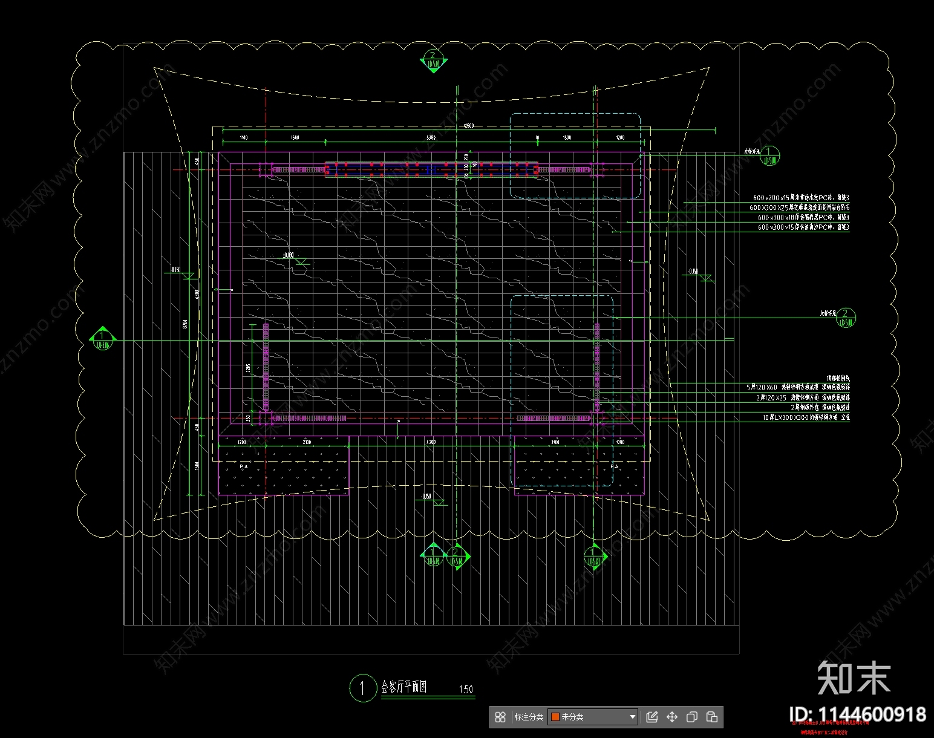
Task: Select the 600X300X25 annotation line
Action: (x=800, y=207)
